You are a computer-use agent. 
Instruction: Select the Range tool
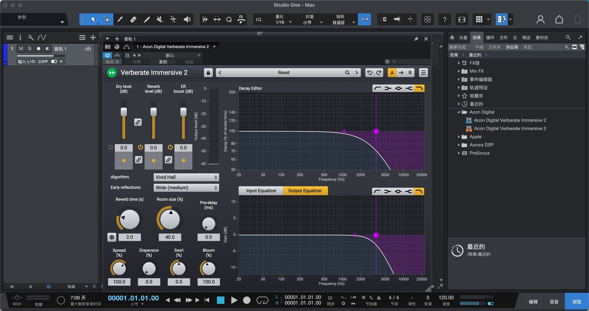pyautogui.click(x=107, y=20)
